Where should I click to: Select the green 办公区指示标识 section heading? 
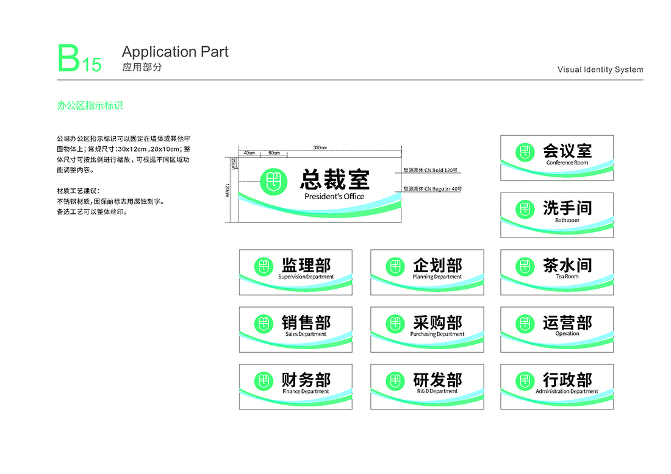[x=90, y=105]
